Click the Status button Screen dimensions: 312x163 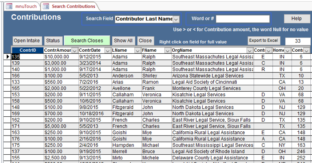[x=53, y=41]
